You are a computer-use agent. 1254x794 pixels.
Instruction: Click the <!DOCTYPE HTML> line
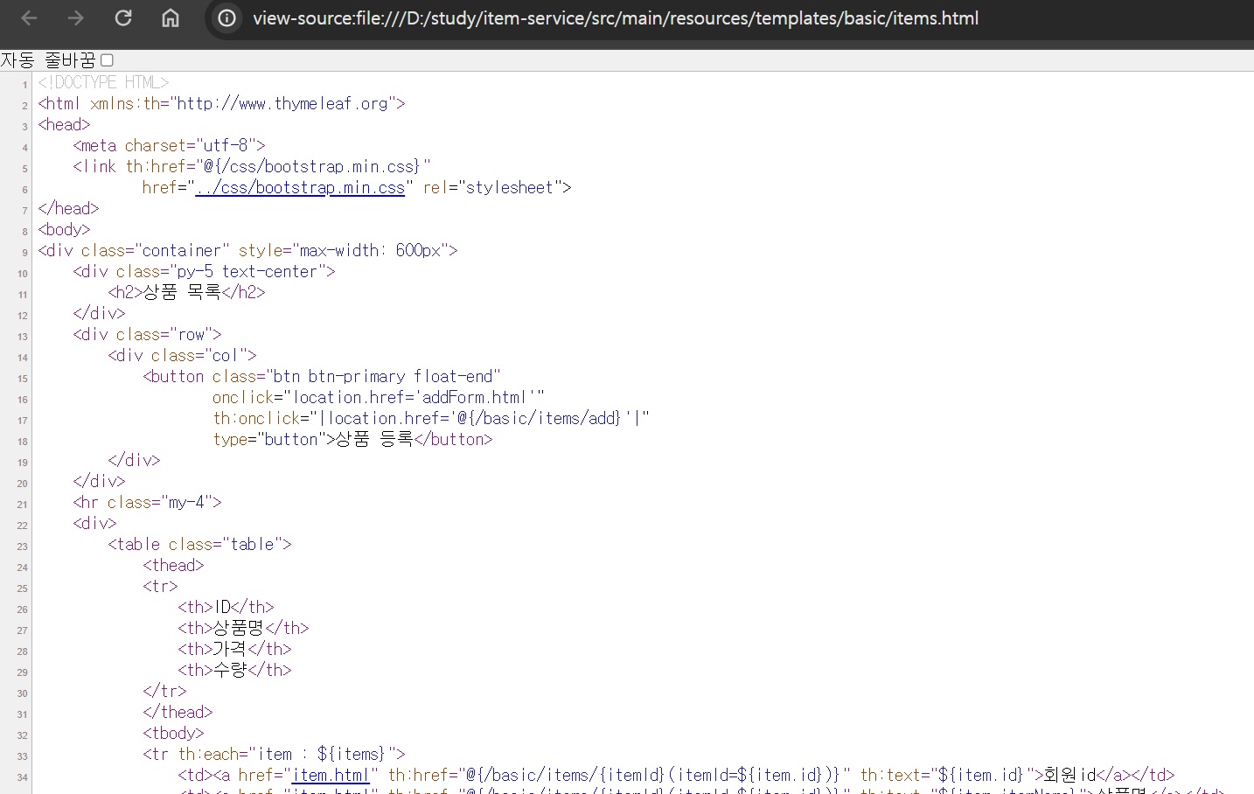pos(103,83)
